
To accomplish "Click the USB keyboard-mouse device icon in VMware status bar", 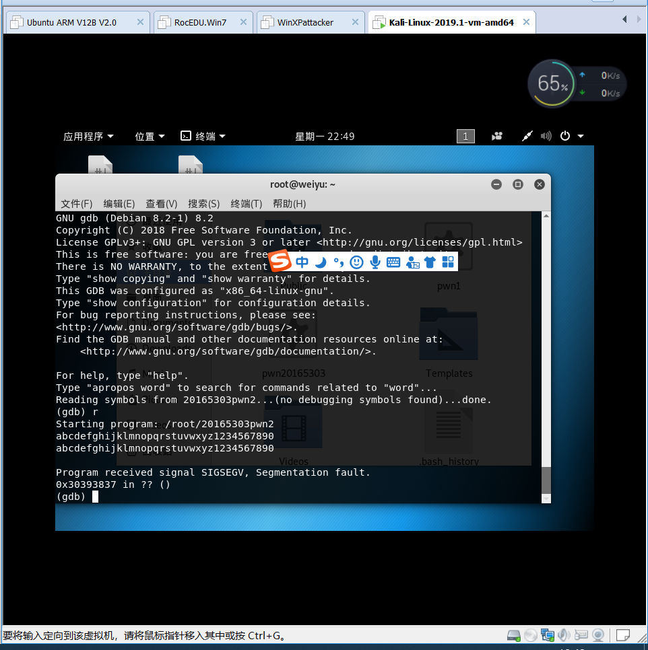I will point(581,635).
